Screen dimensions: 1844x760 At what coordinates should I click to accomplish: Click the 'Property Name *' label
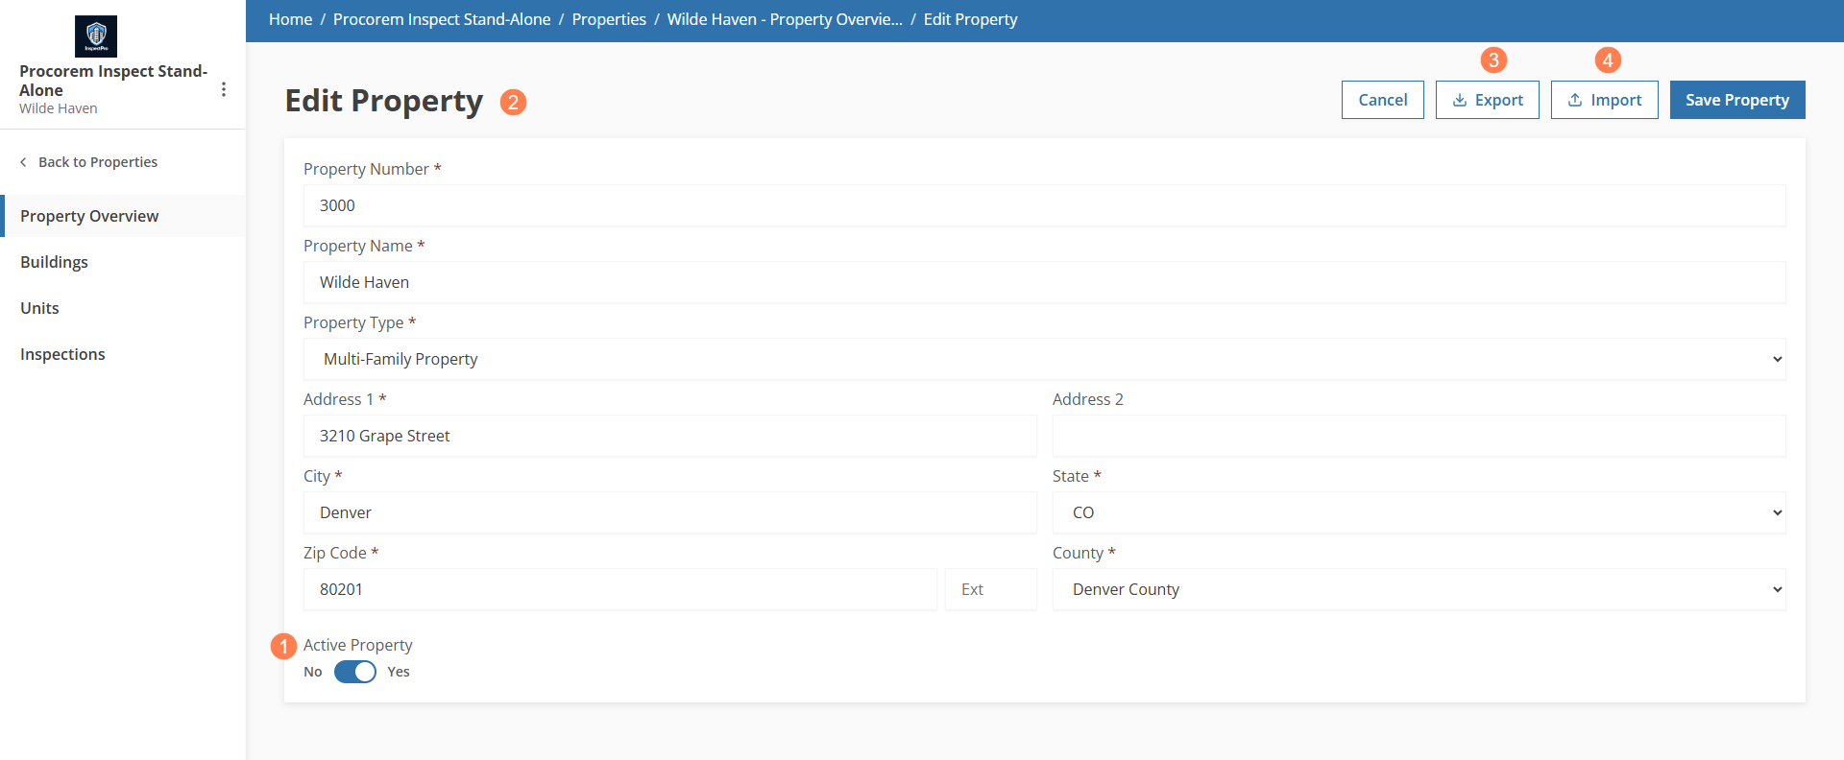point(364,246)
